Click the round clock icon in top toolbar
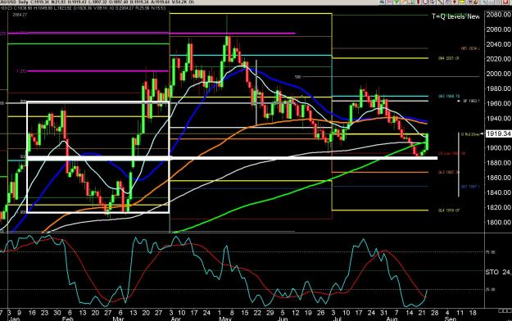This screenshot has height=321, width=512. 426,2
